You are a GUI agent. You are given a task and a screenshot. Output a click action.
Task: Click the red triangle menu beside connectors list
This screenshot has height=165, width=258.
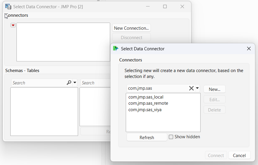coord(13,25)
